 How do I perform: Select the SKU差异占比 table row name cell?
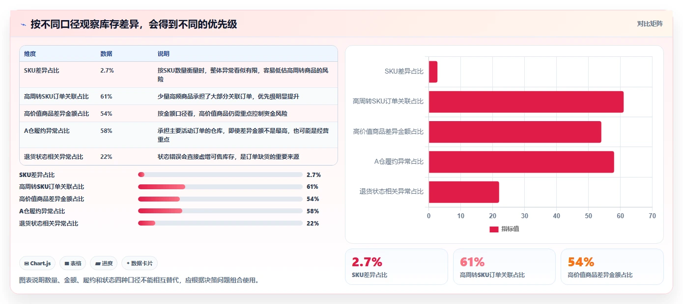(x=42, y=71)
